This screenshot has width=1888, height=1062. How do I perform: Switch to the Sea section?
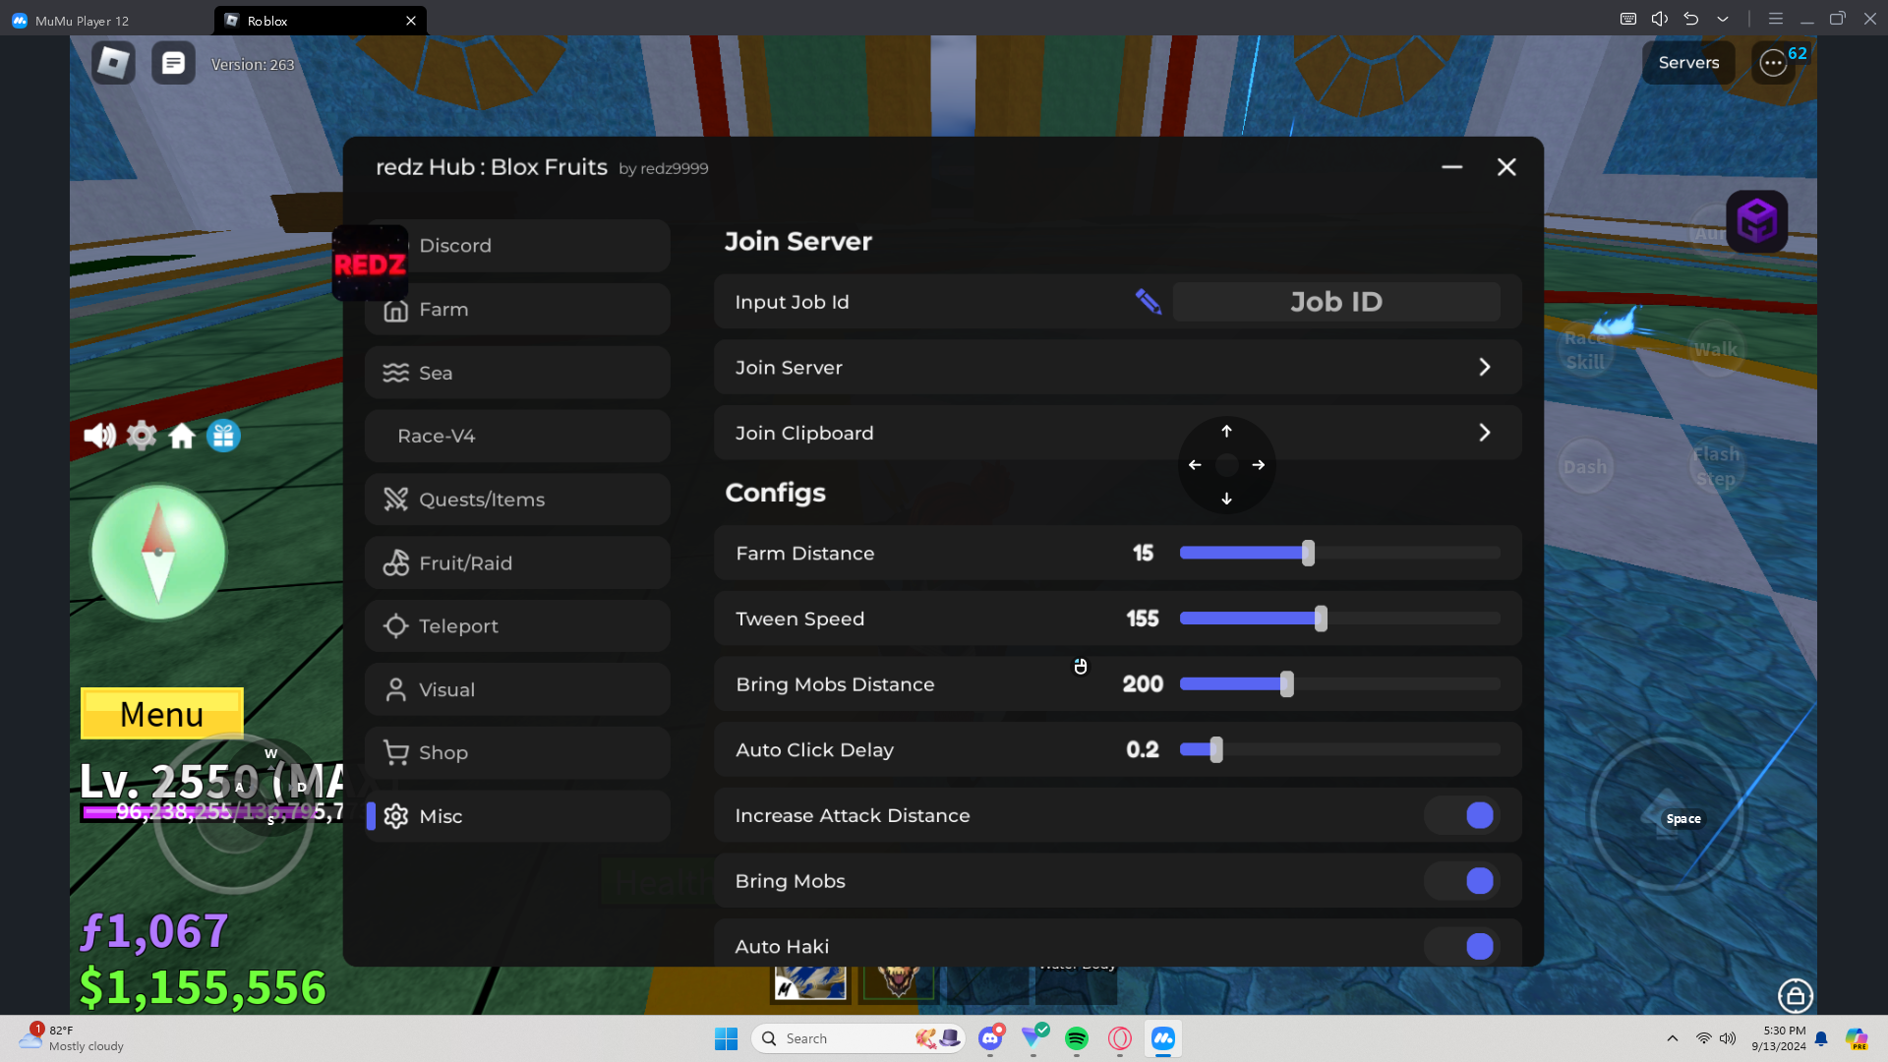[518, 373]
